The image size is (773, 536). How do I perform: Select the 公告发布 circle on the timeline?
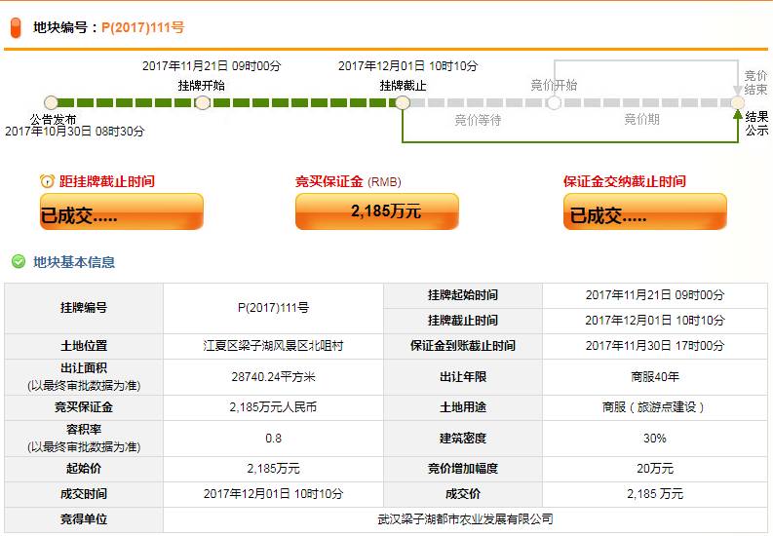tap(52, 102)
